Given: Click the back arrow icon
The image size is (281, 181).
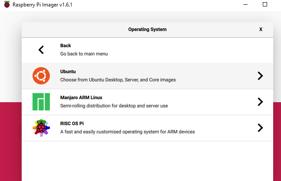Looking at the screenshot, I should click(x=41, y=50).
